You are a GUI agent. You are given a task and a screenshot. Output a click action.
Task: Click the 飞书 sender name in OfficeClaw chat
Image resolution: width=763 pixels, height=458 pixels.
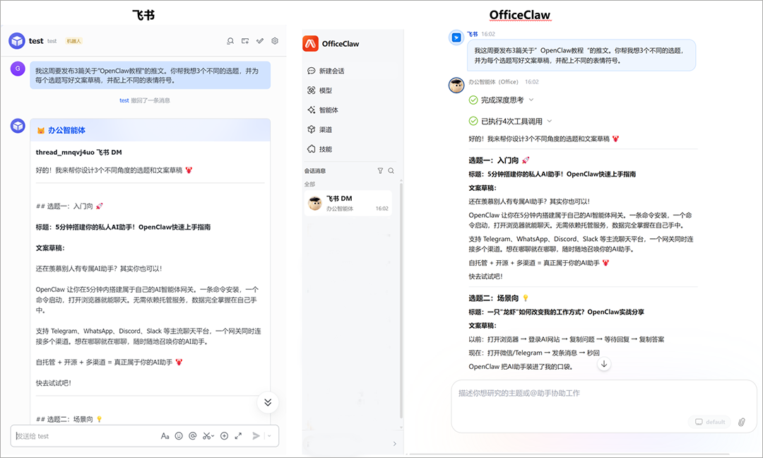(x=472, y=34)
